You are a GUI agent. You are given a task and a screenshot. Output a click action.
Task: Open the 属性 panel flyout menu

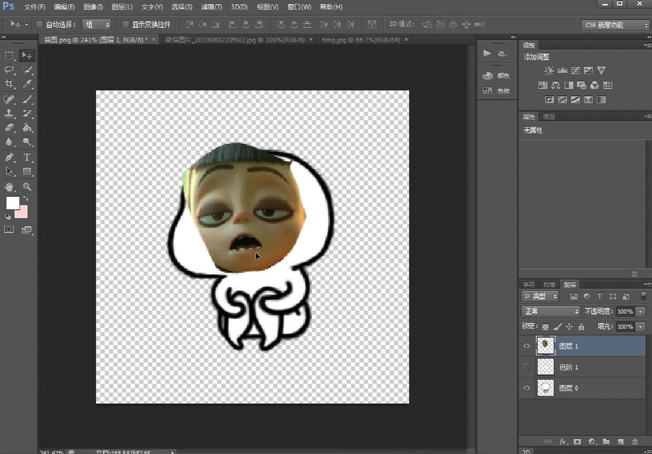(x=647, y=116)
